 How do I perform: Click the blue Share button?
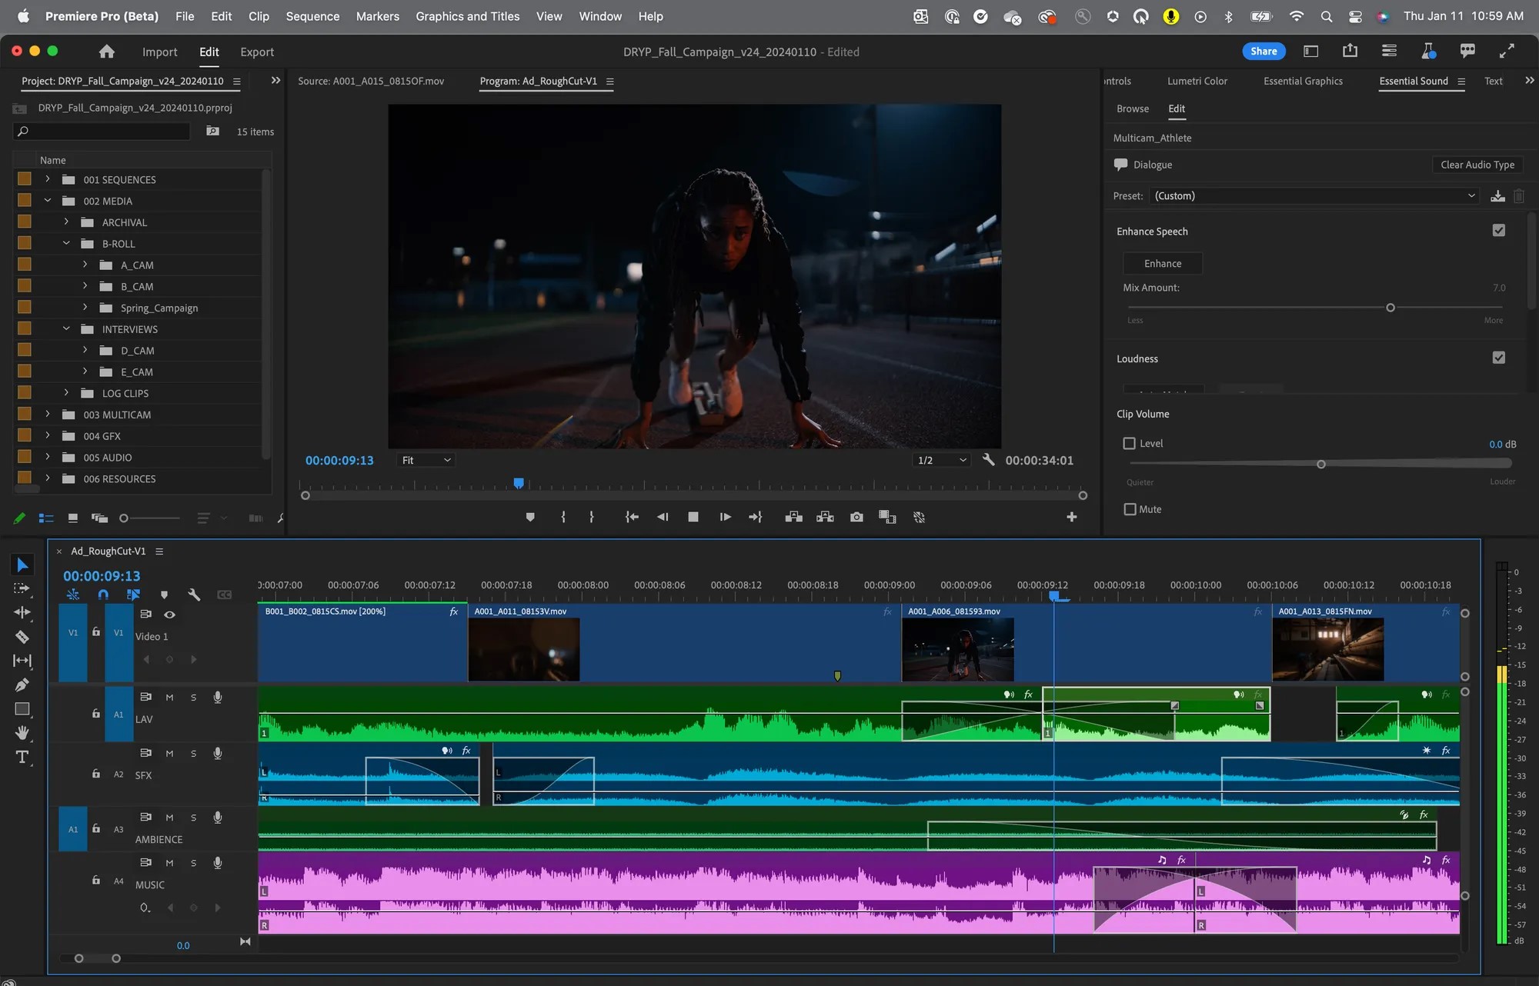1263,52
